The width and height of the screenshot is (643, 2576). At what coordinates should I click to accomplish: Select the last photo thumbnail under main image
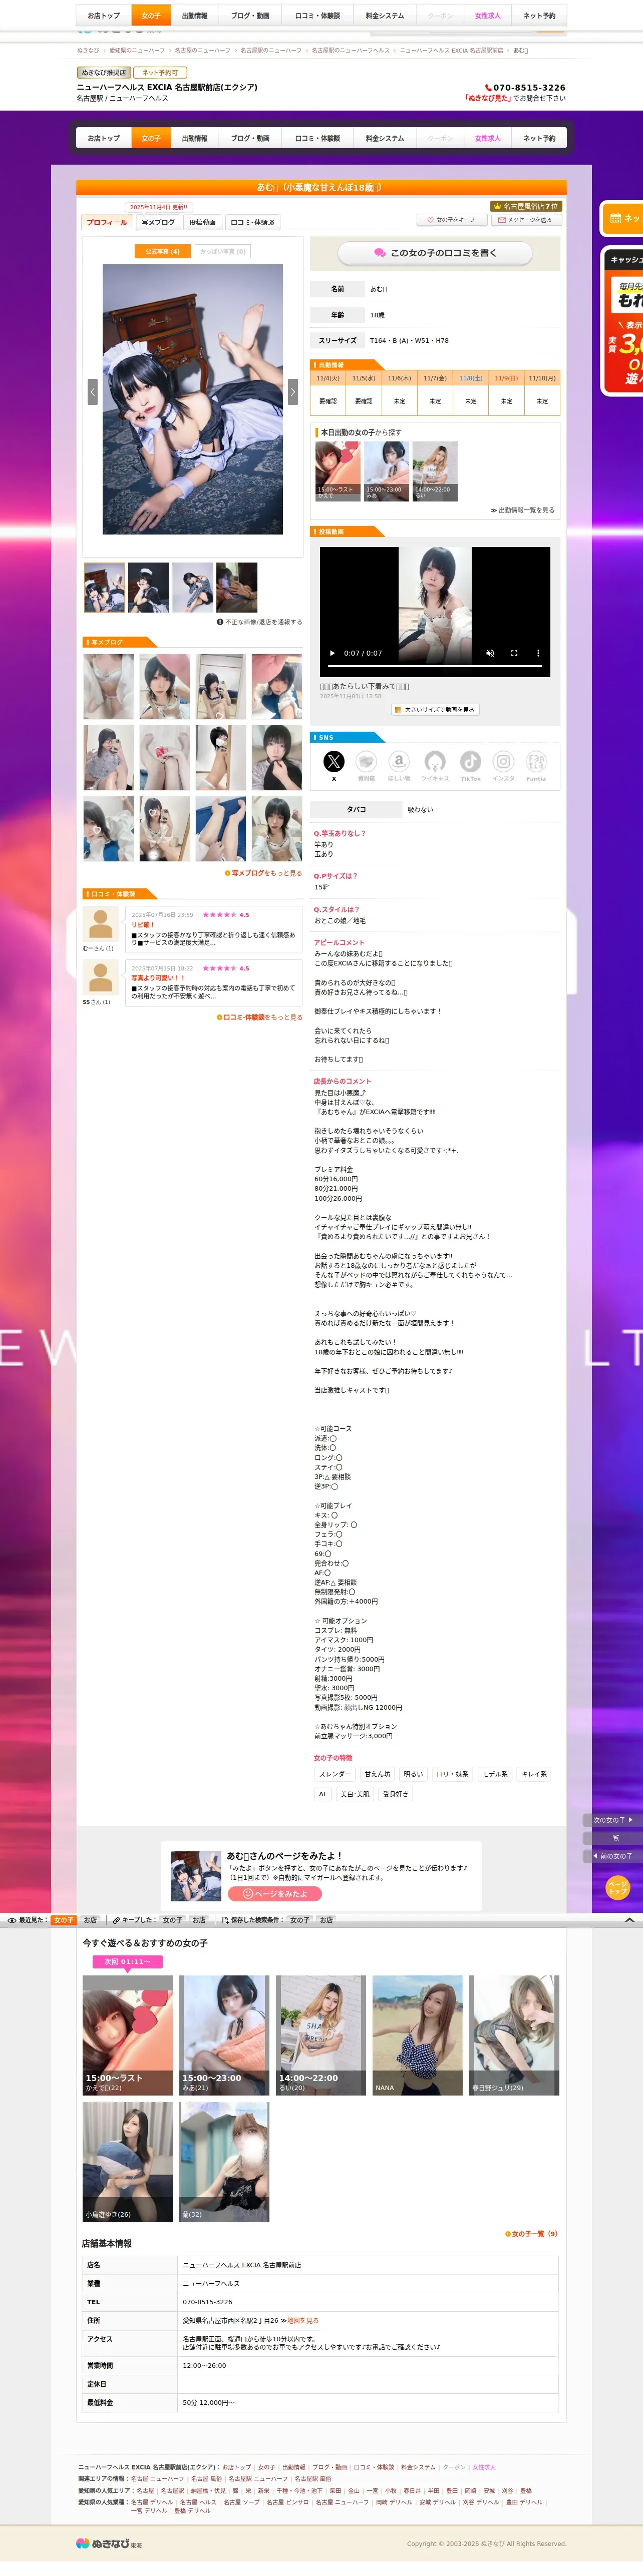tap(237, 587)
